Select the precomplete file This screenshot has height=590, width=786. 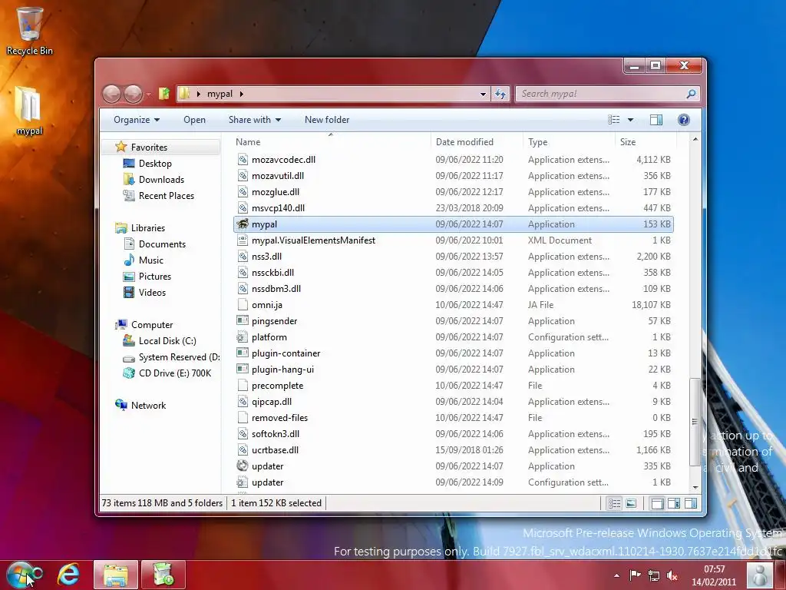click(x=277, y=386)
